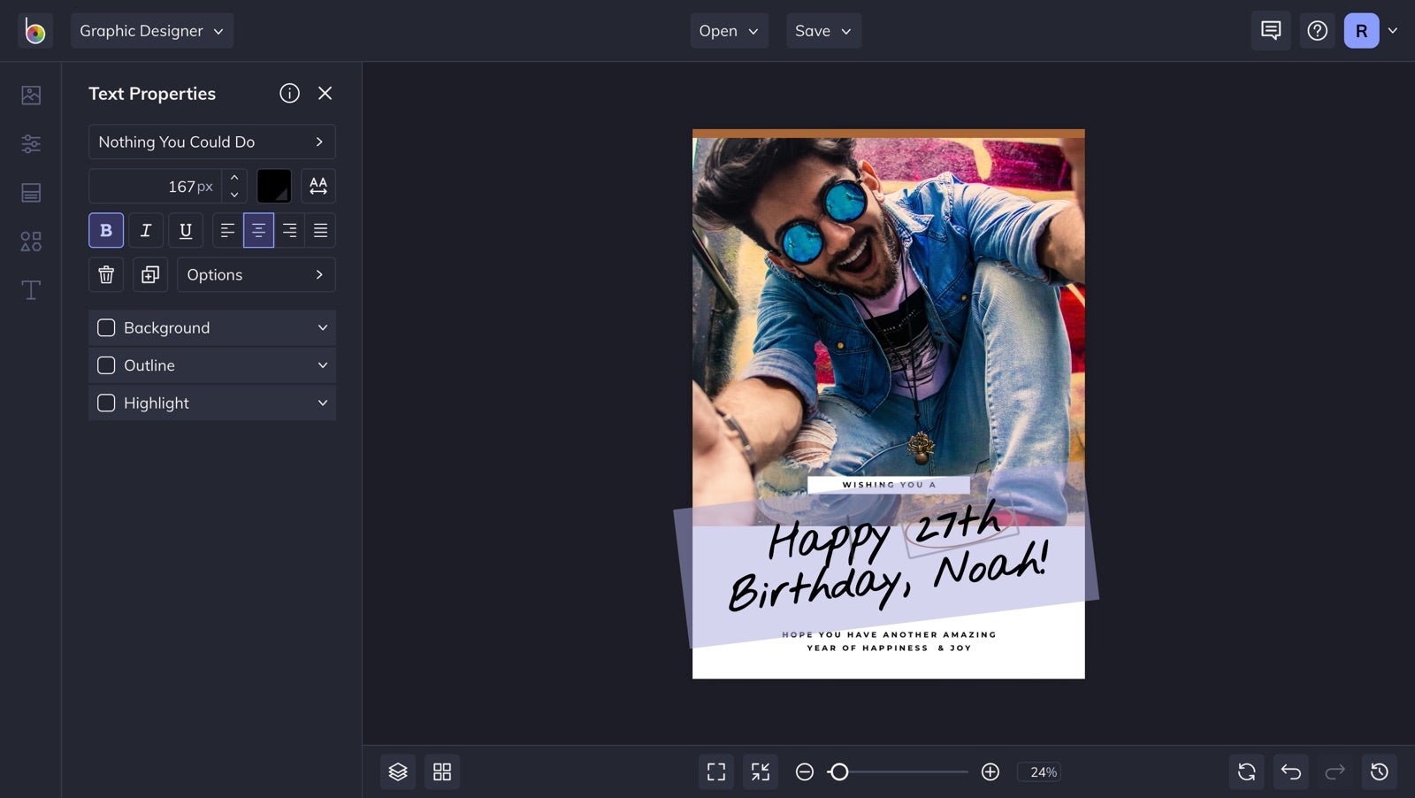Image resolution: width=1415 pixels, height=798 pixels.
Task: Click the zoom in plus icon
Action: 990,772
